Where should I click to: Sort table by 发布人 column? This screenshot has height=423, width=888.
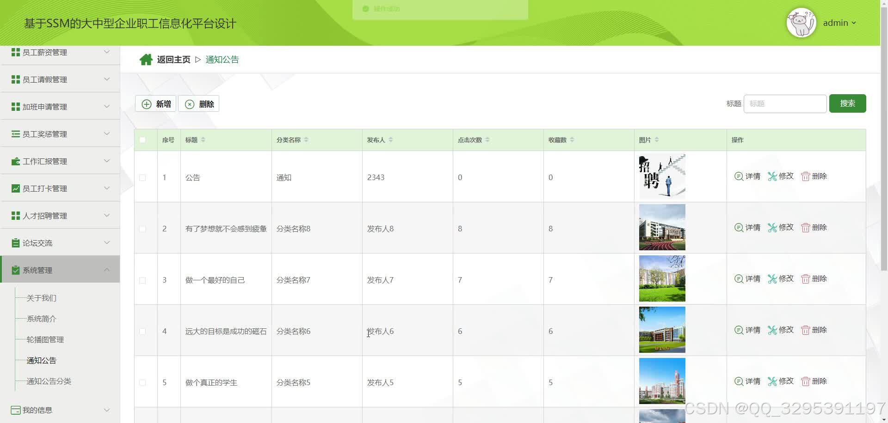click(x=391, y=140)
